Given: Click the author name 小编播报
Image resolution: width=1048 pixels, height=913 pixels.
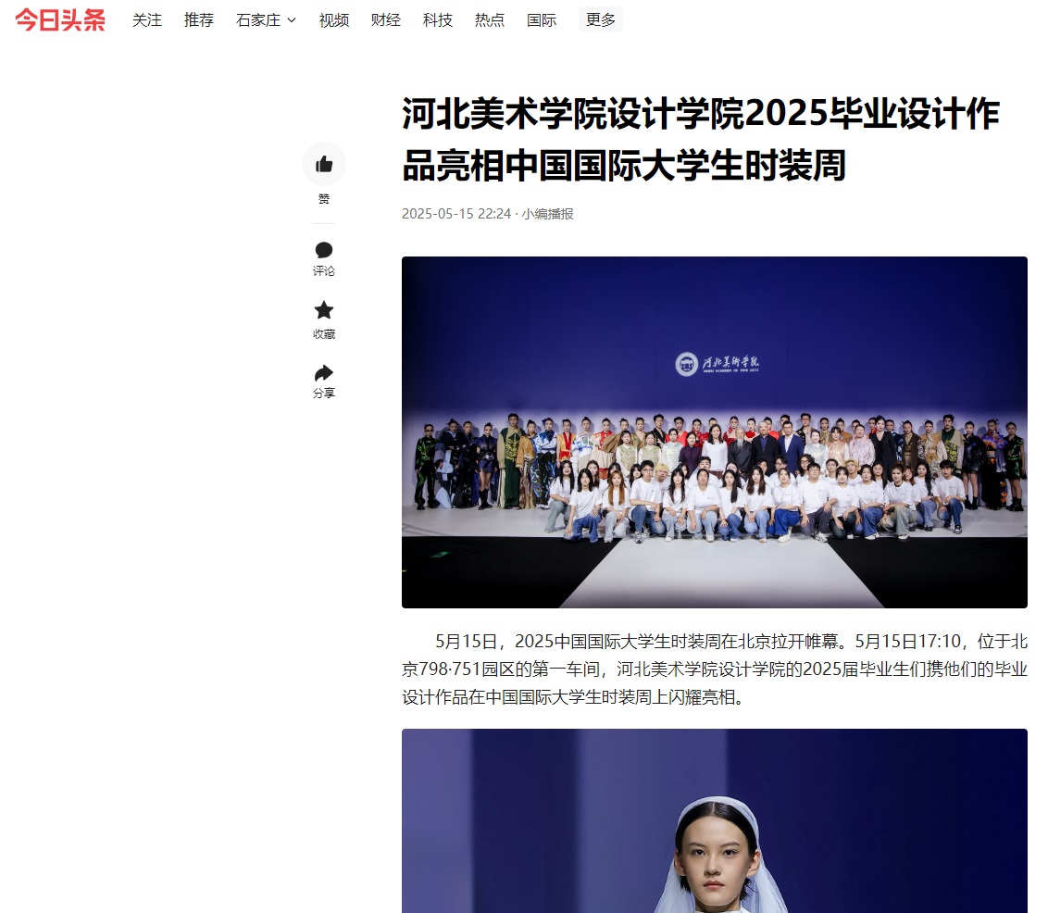Looking at the screenshot, I should coord(547,214).
